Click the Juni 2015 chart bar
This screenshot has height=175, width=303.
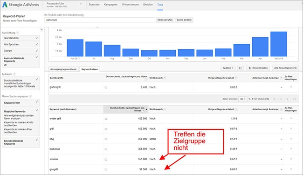click(x=75, y=48)
